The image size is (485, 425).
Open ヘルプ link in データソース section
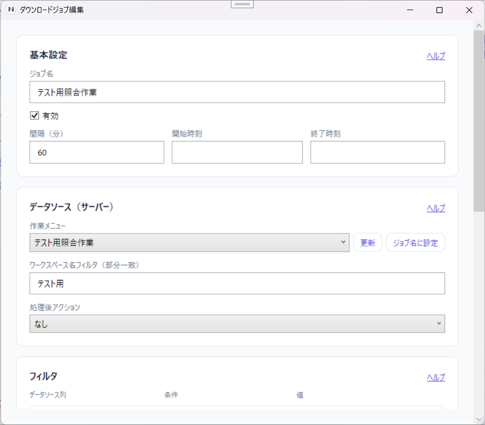point(436,208)
